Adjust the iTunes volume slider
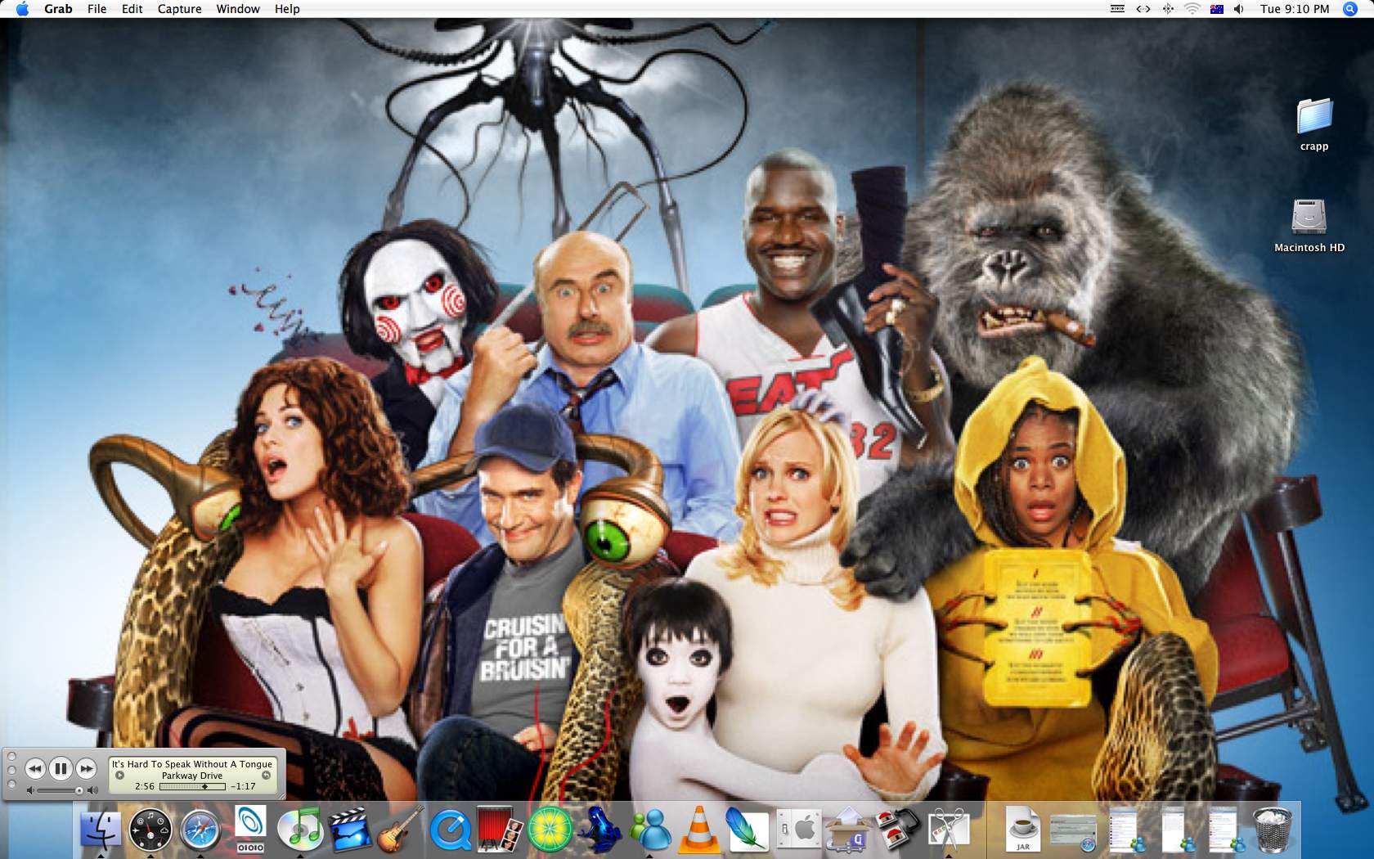Viewport: 1374px width, 859px height. [x=60, y=790]
